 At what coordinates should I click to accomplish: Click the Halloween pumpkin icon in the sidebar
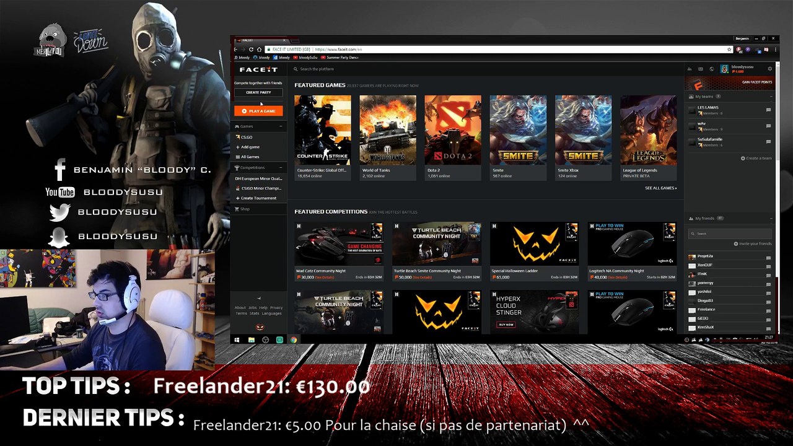pyautogui.click(x=260, y=327)
